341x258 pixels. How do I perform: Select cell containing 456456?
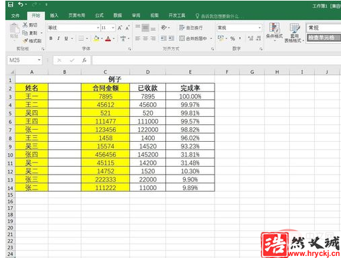pos(106,155)
